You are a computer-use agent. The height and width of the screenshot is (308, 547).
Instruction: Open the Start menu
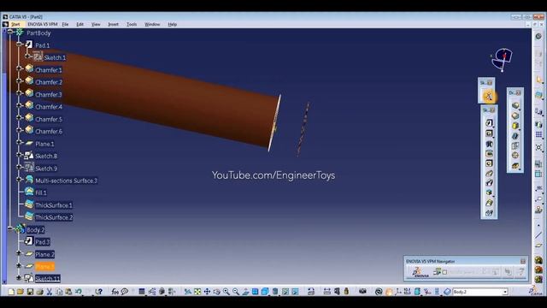[15, 25]
